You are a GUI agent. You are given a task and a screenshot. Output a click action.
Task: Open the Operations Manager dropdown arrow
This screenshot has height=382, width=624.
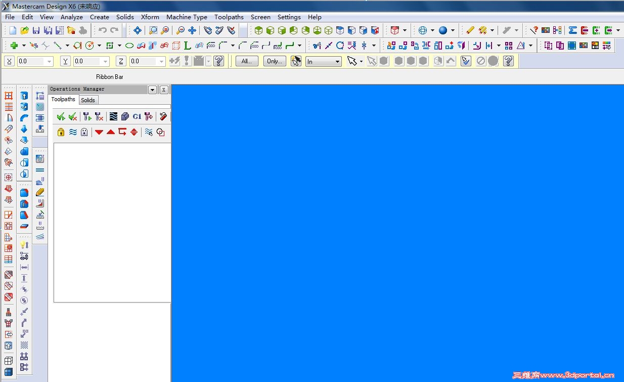[152, 90]
